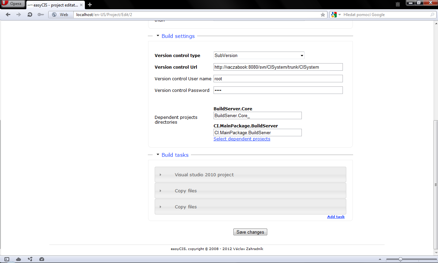Open the Google search engine dropdown
Viewport: 438px width, 263px height.
click(x=336, y=15)
